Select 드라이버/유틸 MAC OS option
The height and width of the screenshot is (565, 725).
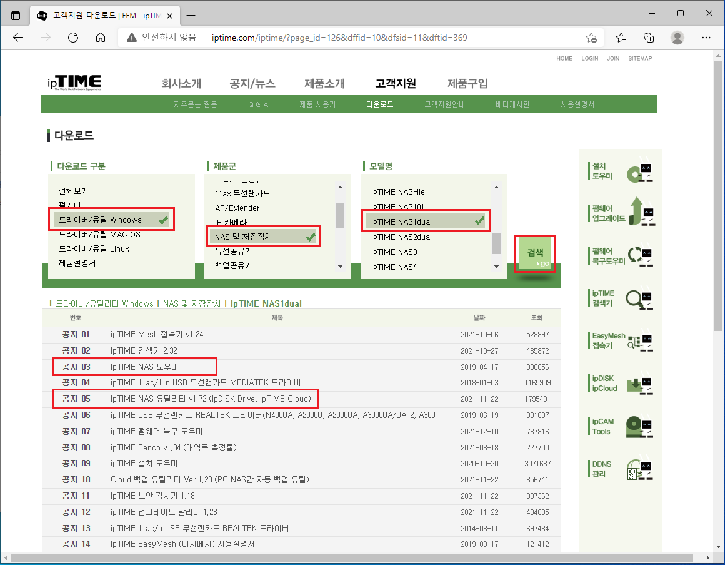pyautogui.click(x=99, y=234)
